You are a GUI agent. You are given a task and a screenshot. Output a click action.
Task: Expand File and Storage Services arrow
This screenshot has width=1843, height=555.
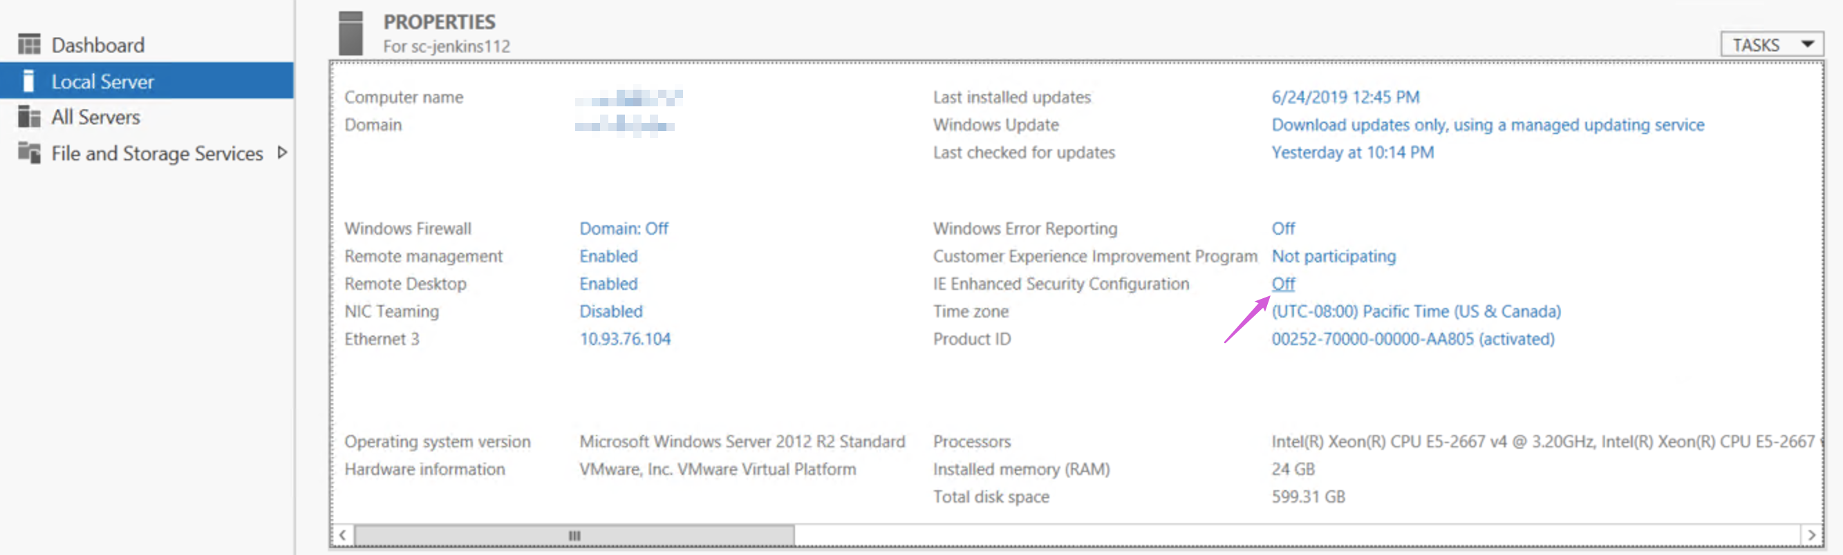click(282, 152)
